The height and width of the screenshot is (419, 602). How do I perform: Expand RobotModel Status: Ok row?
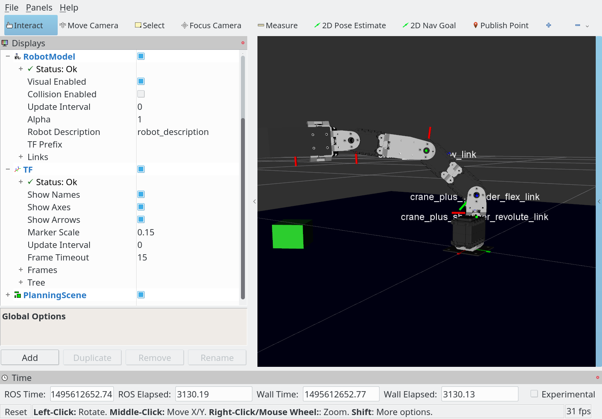tap(21, 69)
